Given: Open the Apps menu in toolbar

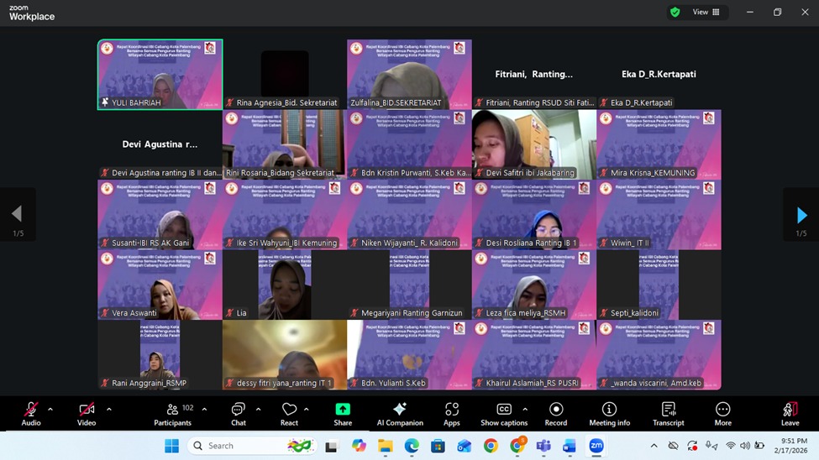Looking at the screenshot, I should pyautogui.click(x=452, y=413).
